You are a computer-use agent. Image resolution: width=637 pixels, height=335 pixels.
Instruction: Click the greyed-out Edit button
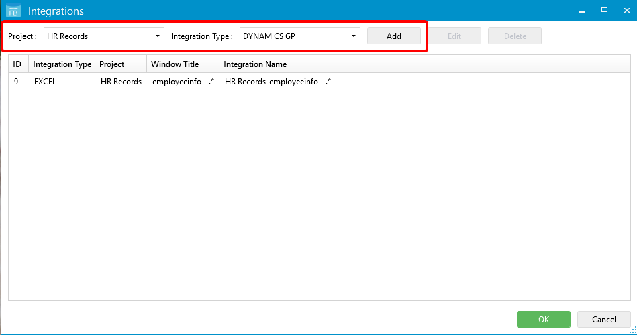coord(454,36)
